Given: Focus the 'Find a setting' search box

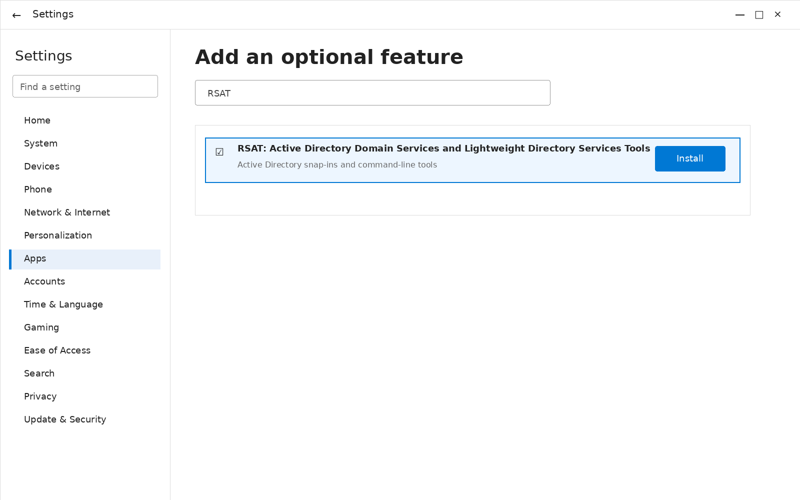Looking at the screenshot, I should pyautogui.click(x=85, y=86).
